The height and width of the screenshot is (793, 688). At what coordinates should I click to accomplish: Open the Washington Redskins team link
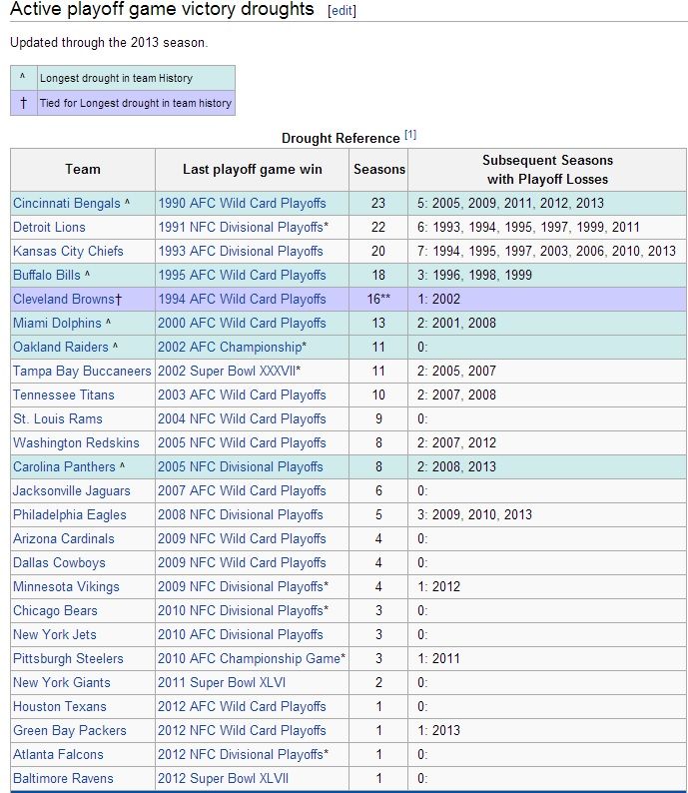[76, 443]
